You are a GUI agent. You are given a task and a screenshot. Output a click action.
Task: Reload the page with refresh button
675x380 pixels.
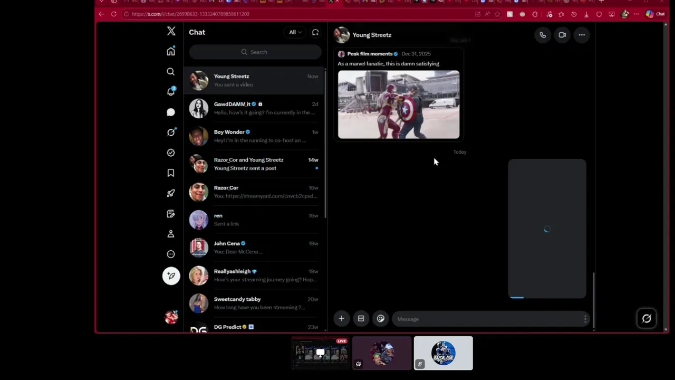[x=113, y=14]
